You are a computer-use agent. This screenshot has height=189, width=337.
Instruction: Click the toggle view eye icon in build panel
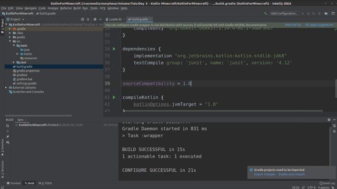click(8, 142)
